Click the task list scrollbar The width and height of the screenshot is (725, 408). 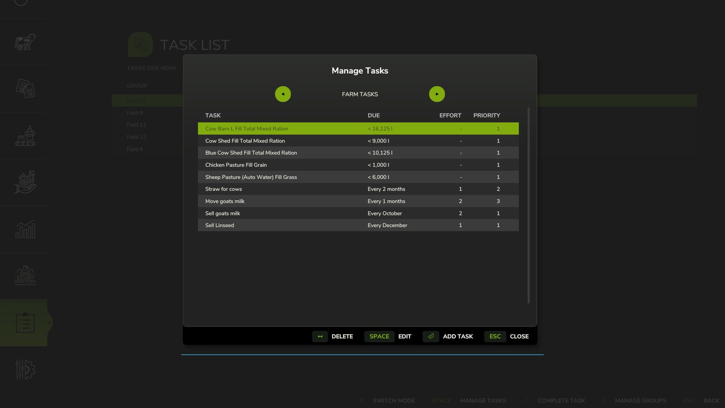point(528,204)
